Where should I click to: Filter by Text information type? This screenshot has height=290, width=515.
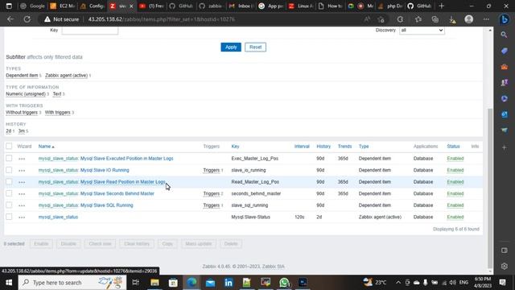click(x=57, y=94)
